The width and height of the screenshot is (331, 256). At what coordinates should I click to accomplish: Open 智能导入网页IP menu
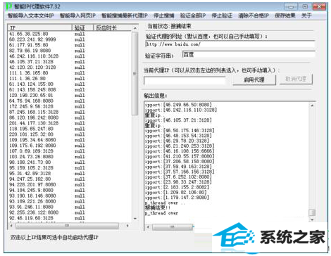(x=77, y=15)
